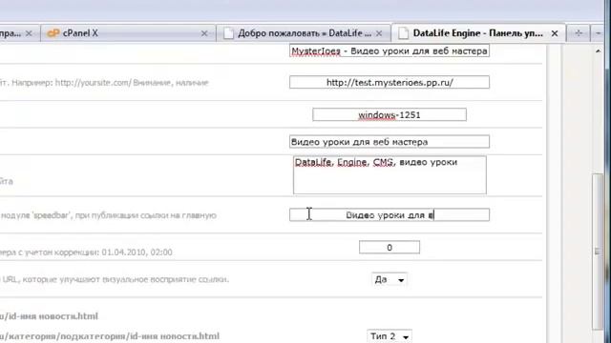Click the speedbar short name field
Image resolution: width=611 pixels, height=343 pixels.
tap(390, 214)
